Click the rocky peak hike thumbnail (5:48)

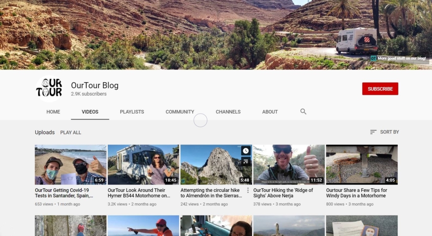point(216,165)
